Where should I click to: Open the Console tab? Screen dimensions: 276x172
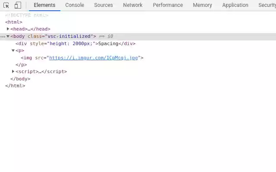(75, 5)
